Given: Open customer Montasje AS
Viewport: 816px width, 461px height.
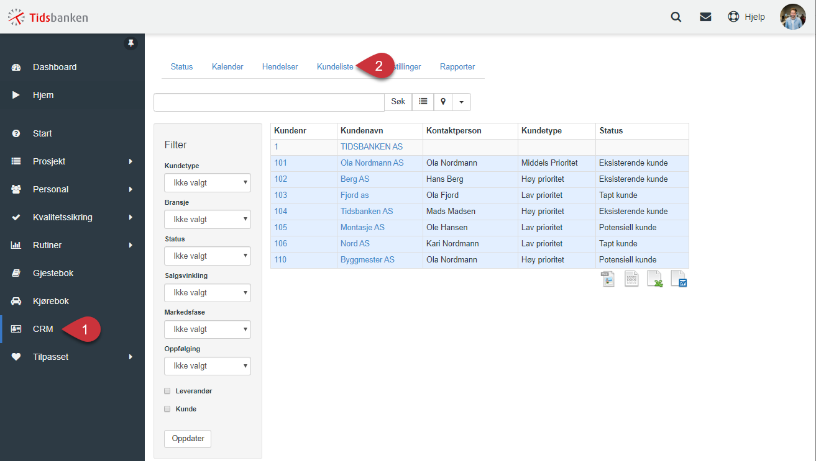Looking at the screenshot, I should coord(362,228).
